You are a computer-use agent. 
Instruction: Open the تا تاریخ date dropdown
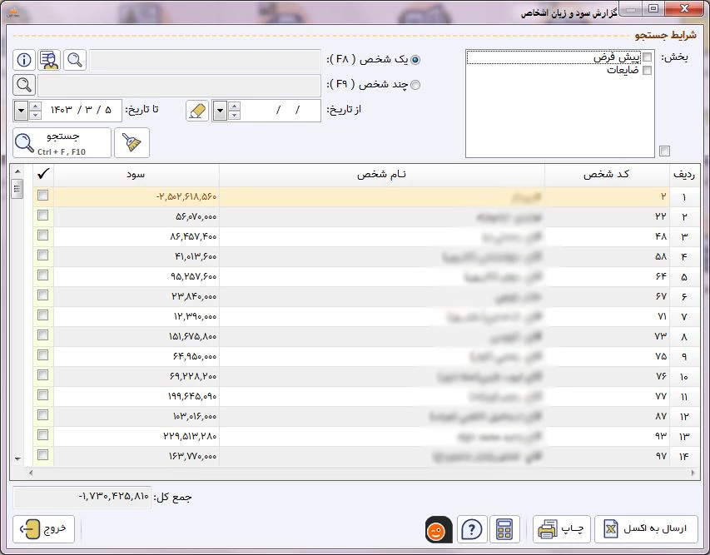(21, 111)
